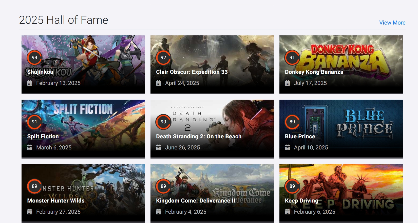The width and height of the screenshot is (418, 223).
Task: Click the 2025 Hall of Fame heading
Action: [64, 20]
